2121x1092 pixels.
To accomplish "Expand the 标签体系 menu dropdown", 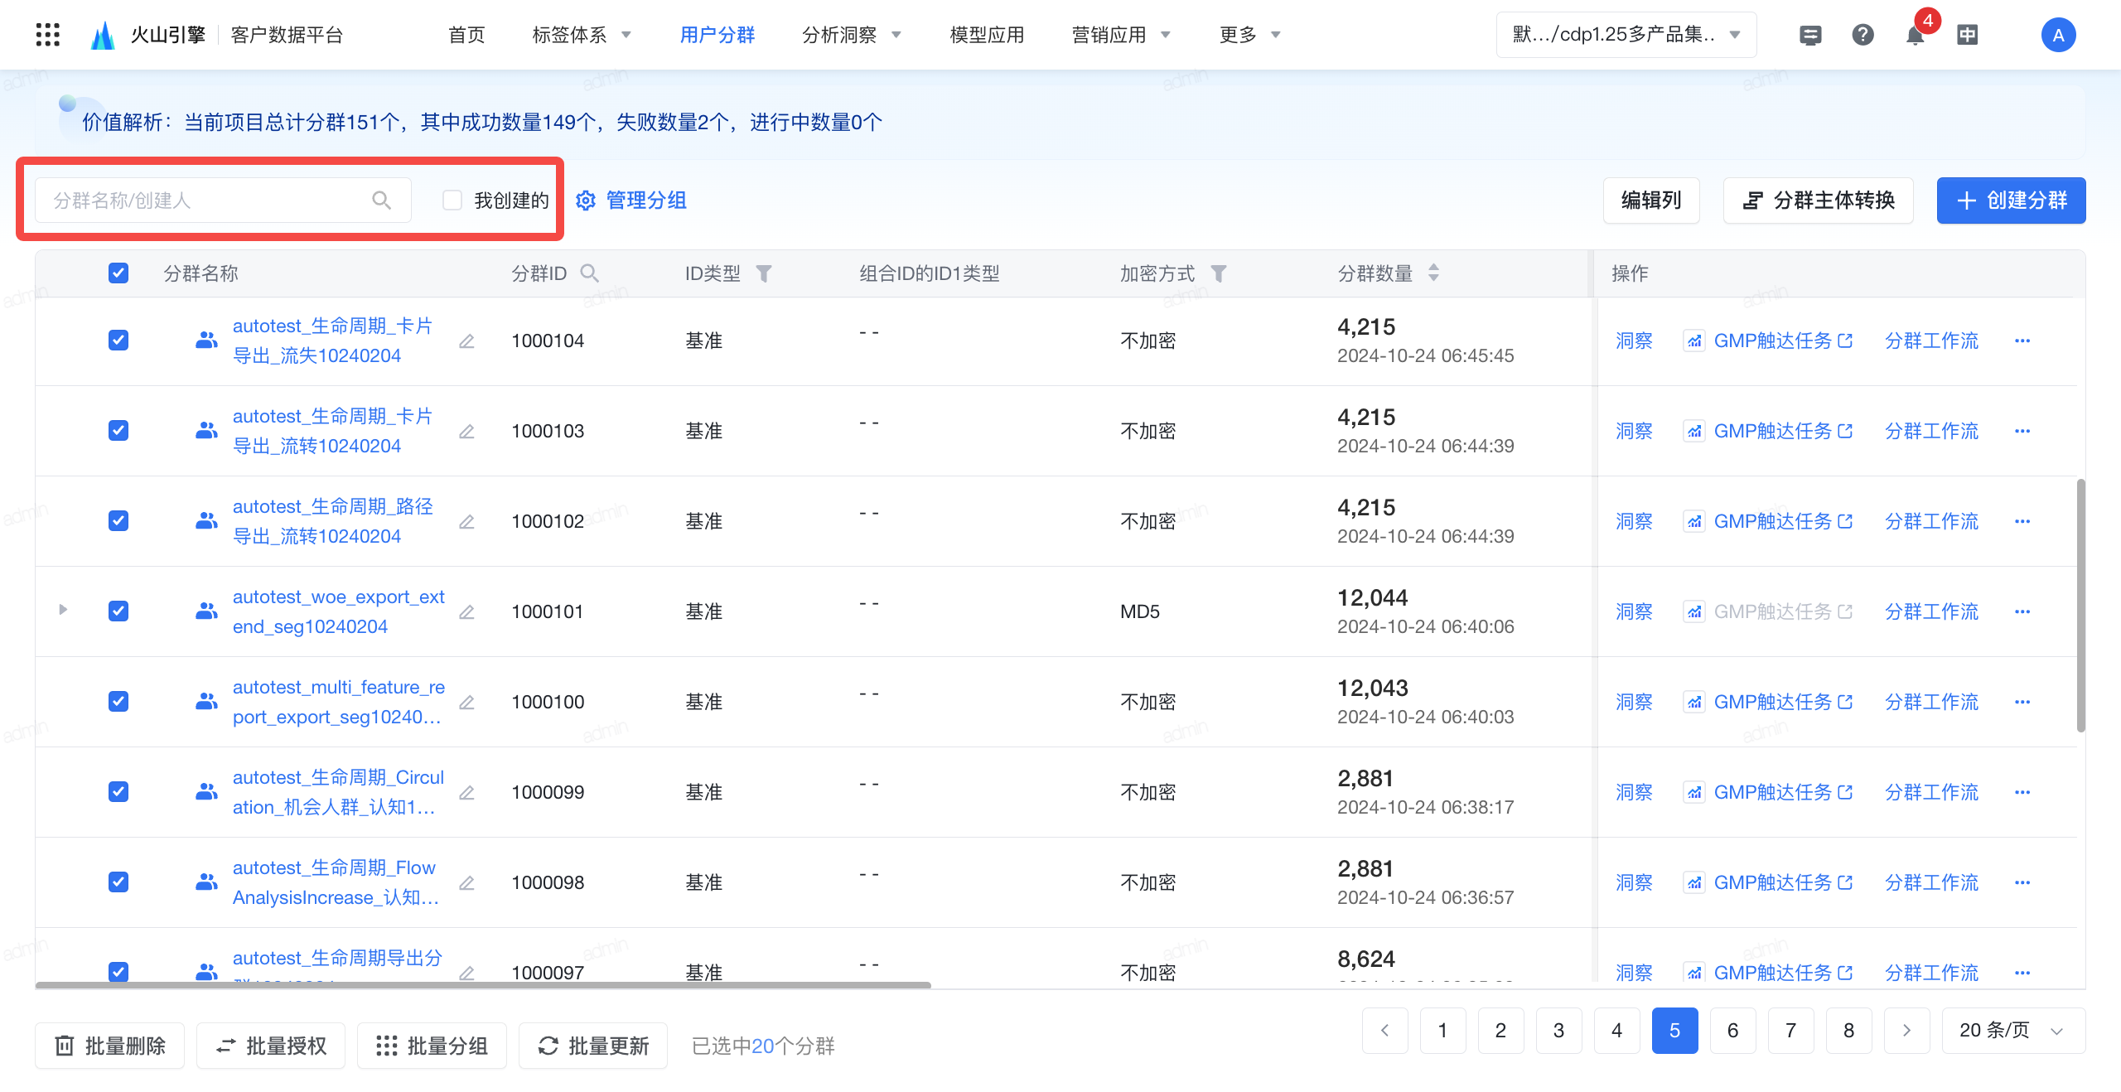I will coord(582,35).
